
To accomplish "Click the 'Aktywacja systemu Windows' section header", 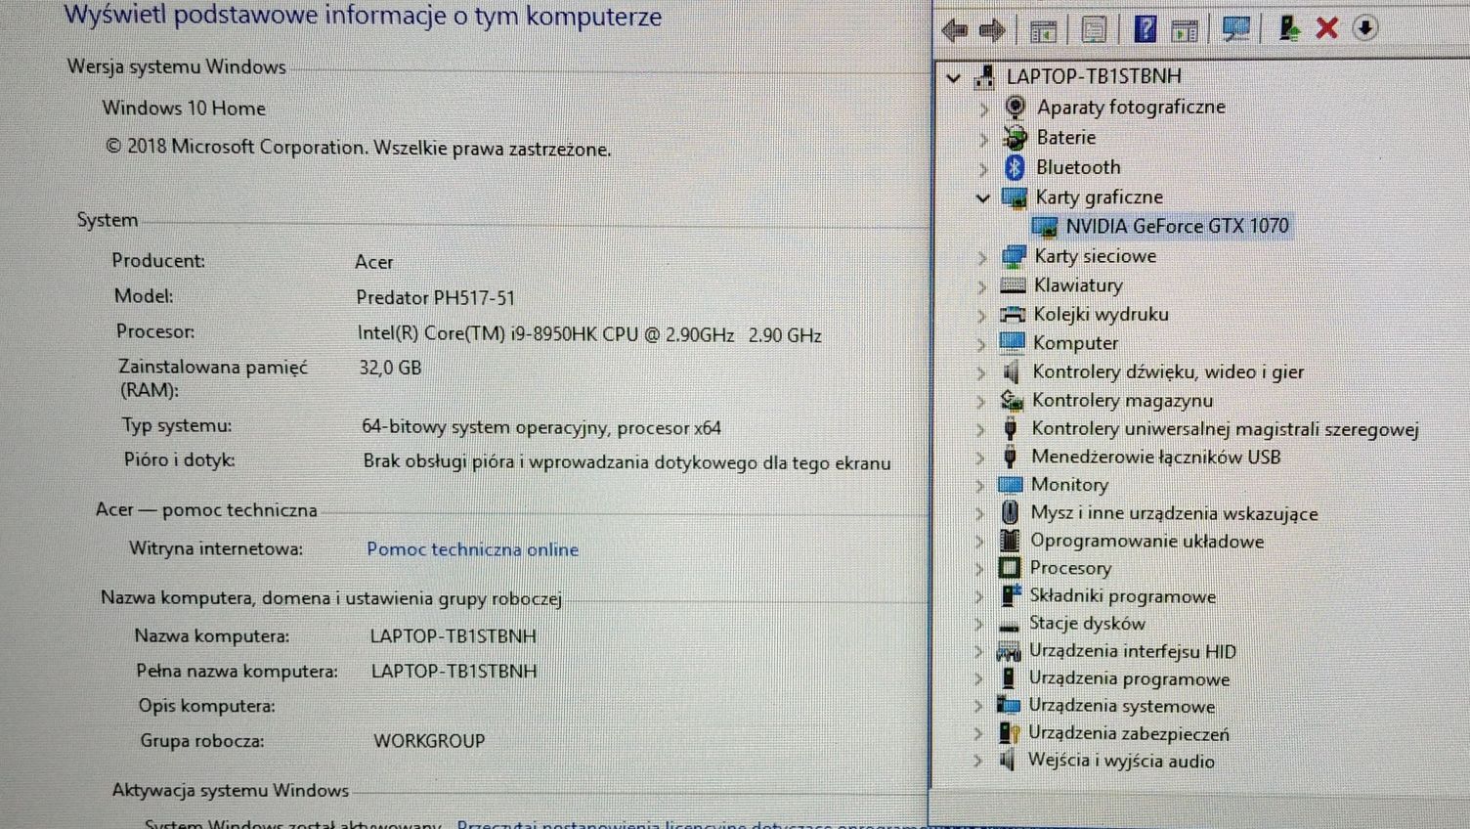I will click(231, 790).
